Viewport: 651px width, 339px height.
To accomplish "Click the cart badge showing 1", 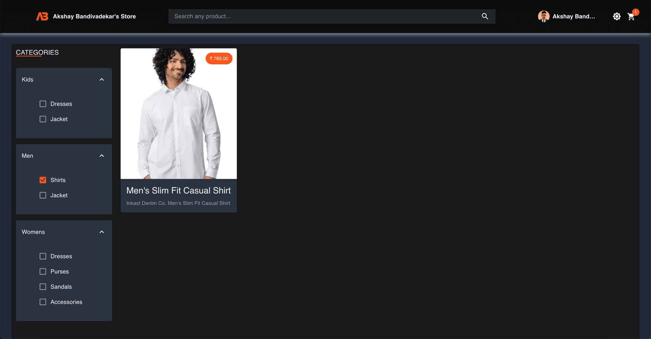I will click(636, 12).
